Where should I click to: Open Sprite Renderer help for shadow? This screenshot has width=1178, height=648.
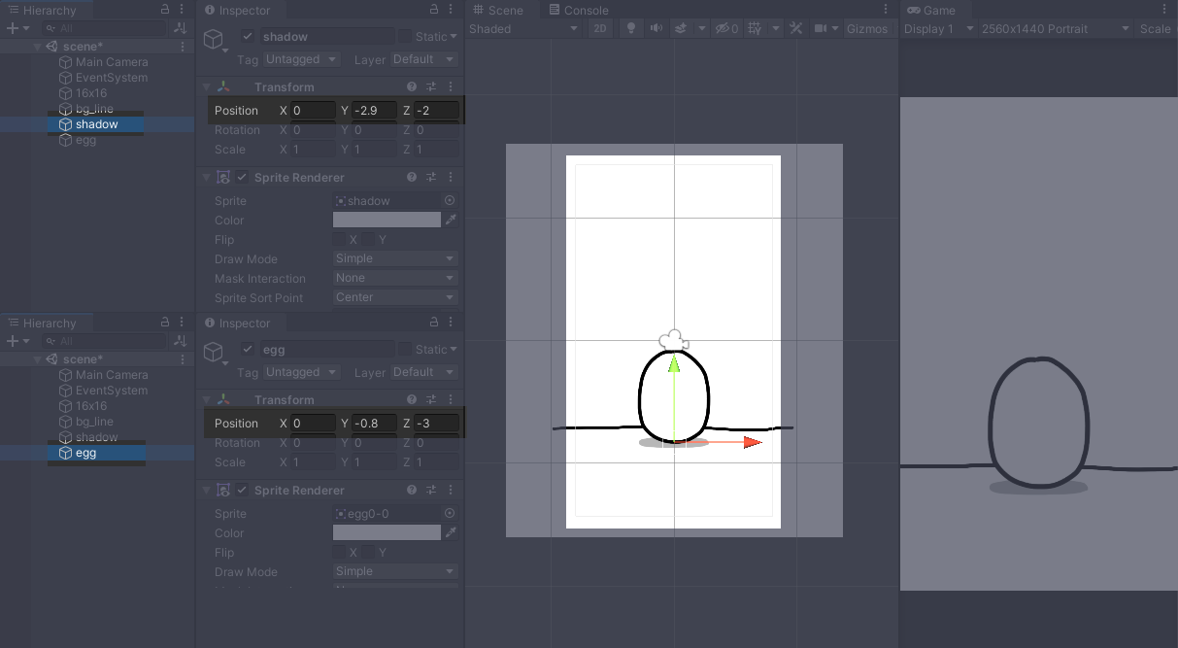point(412,177)
